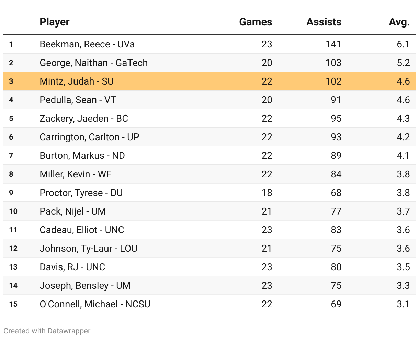Click Carrington, Carlton - UP name
Image resolution: width=419 pixels, height=339 pixels.
[x=89, y=137]
